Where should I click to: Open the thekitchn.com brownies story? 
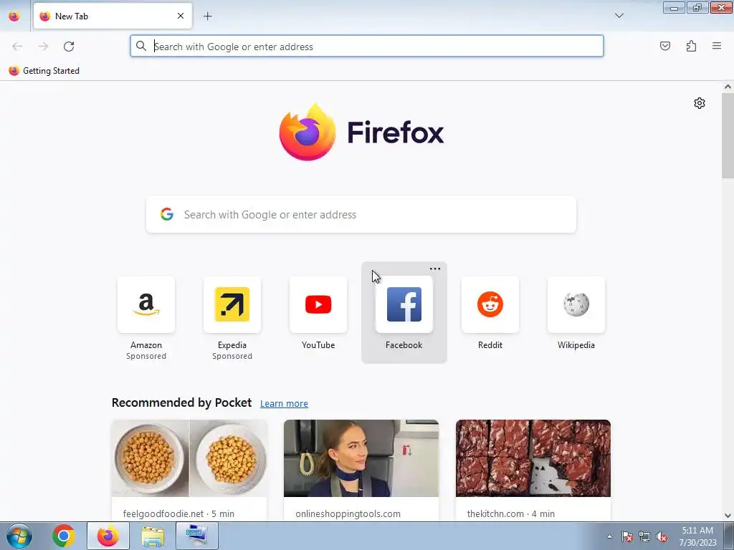(533, 470)
